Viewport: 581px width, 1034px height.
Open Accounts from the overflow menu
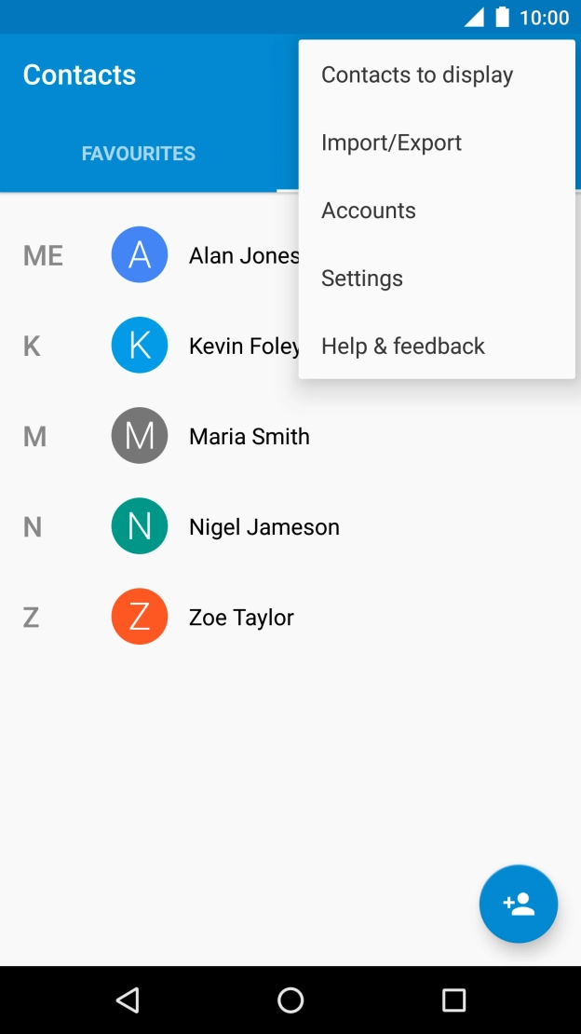(369, 211)
